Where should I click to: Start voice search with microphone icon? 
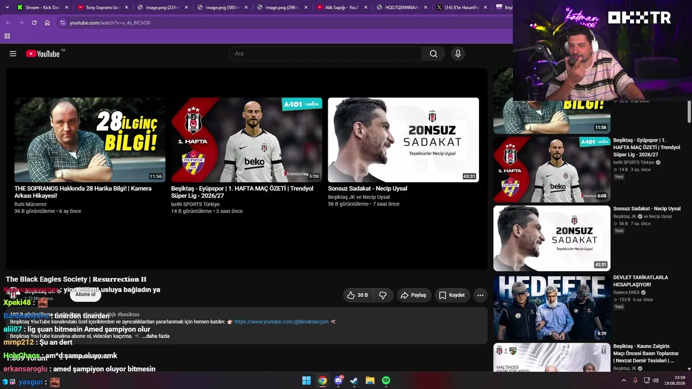tap(458, 53)
